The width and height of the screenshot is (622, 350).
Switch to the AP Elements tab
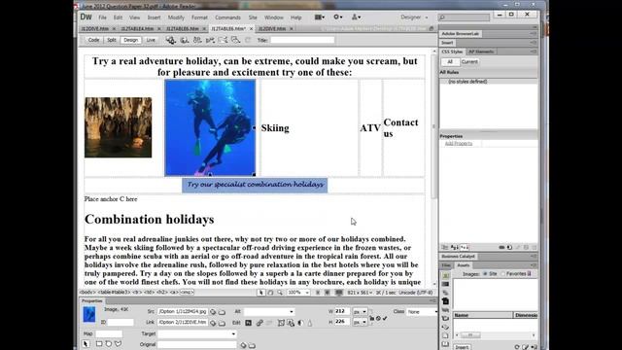click(481, 52)
